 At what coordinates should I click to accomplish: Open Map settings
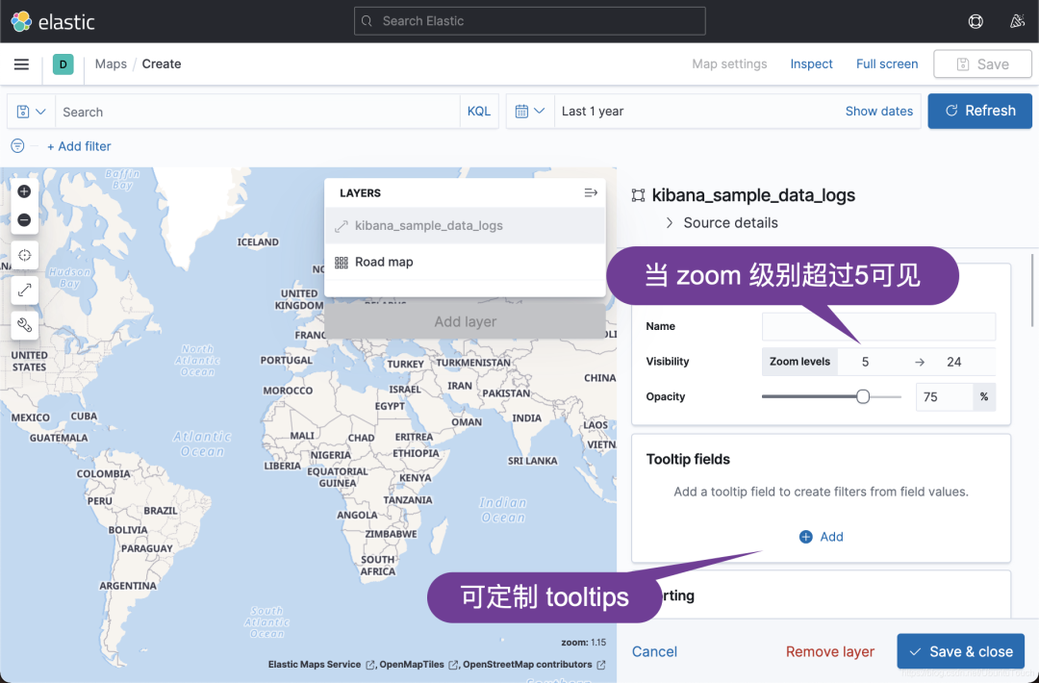coord(729,64)
